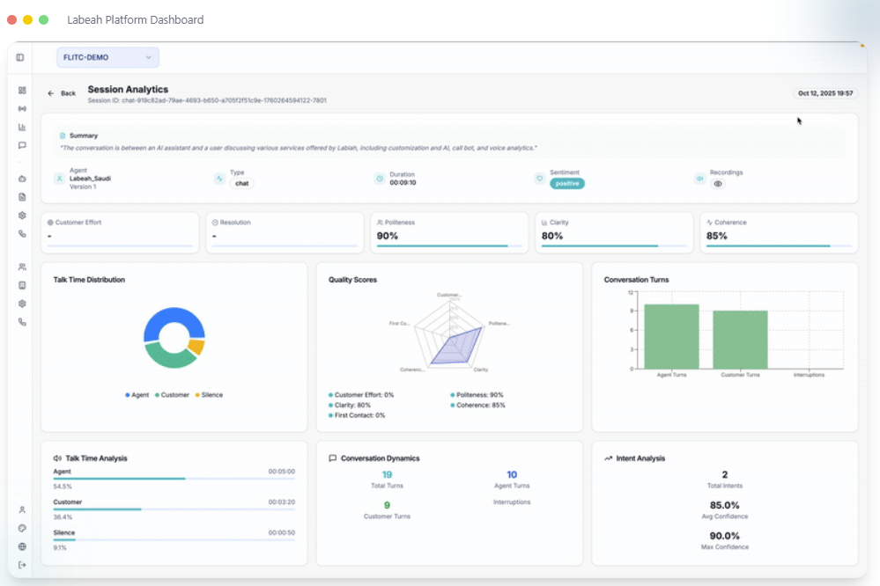
Task: Select the chat type tag
Action: tap(242, 183)
